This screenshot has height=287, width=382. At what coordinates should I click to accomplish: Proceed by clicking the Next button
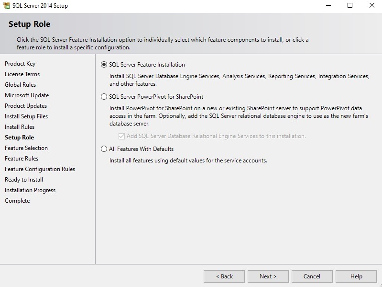268,276
